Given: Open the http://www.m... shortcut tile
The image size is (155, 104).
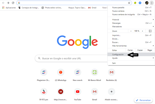Looking at the screenshot, I should 60,94.
